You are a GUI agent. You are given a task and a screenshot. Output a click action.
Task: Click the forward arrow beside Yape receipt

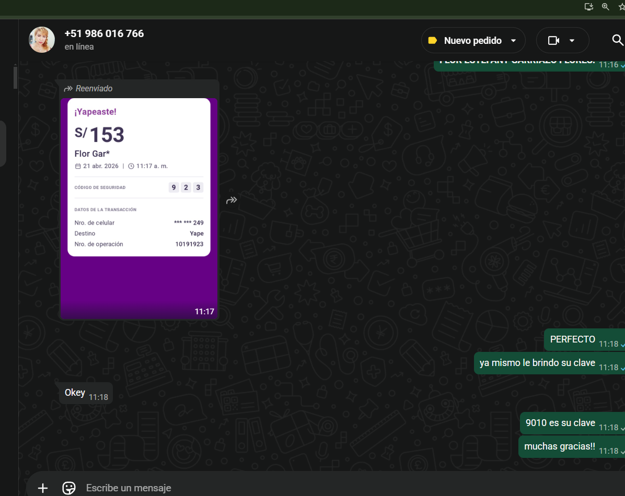232,200
